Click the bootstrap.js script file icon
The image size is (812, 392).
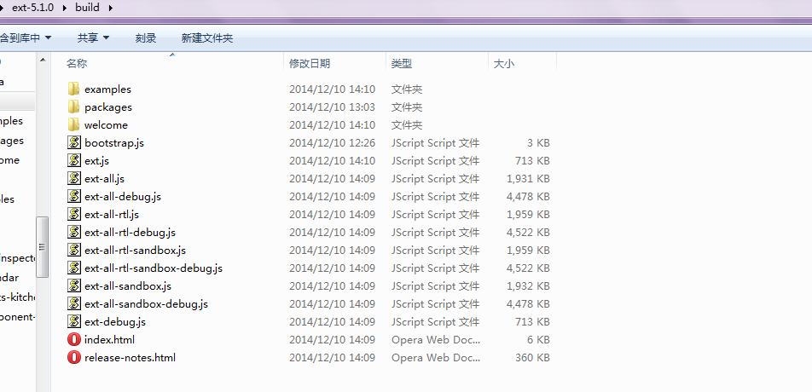click(74, 142)
